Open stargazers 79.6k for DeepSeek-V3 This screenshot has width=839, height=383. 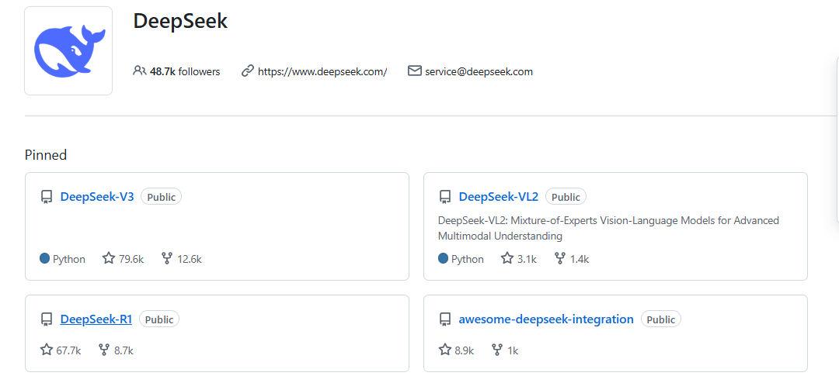pyautogui.click(x=123, y=259)
